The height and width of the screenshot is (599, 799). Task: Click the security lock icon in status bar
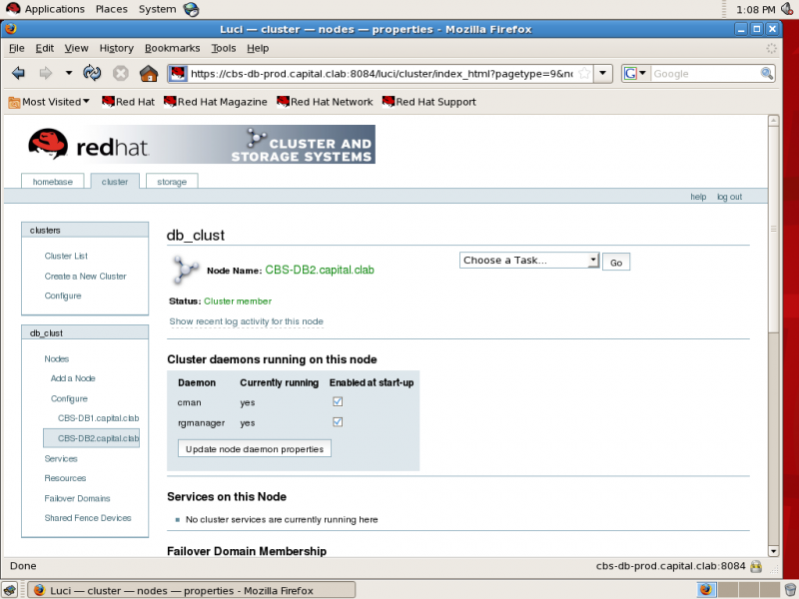(756, 566)
